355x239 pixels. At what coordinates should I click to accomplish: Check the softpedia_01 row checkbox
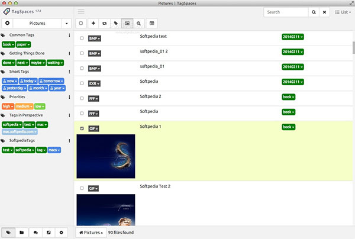click(x=82, y=68)
